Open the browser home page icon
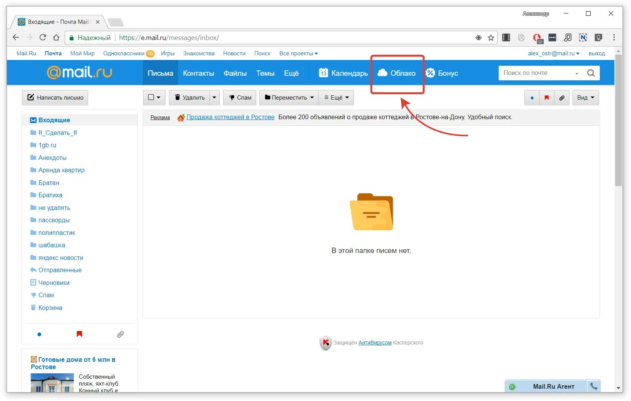This screenshot has height=401, width=631. (56, 37)
